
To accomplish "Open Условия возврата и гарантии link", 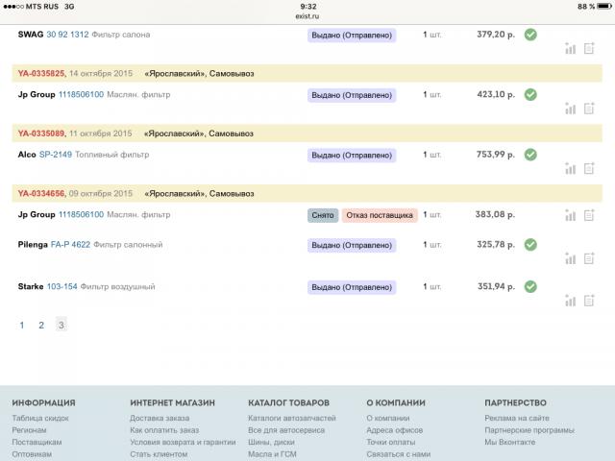I will [x=183, y=442].
